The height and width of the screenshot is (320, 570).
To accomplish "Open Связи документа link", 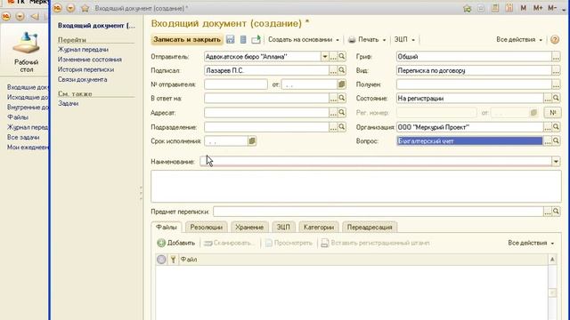I will click(x=83, y=79).
